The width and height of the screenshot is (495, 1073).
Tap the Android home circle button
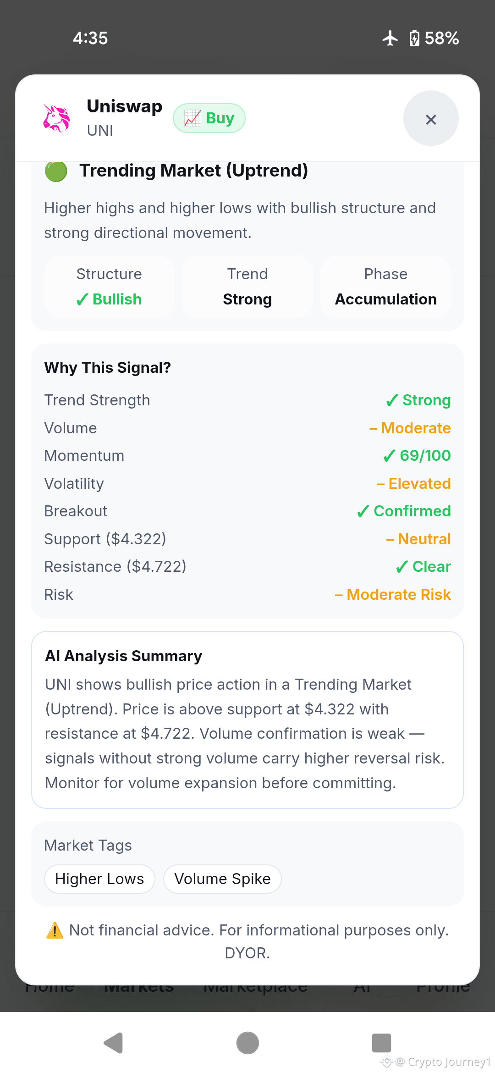(x=247, y=1043)
